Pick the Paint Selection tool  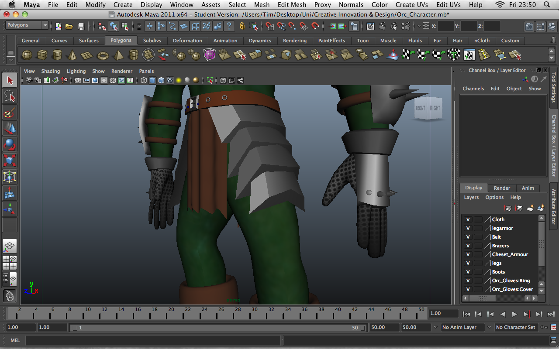click(x=10, y=113)
